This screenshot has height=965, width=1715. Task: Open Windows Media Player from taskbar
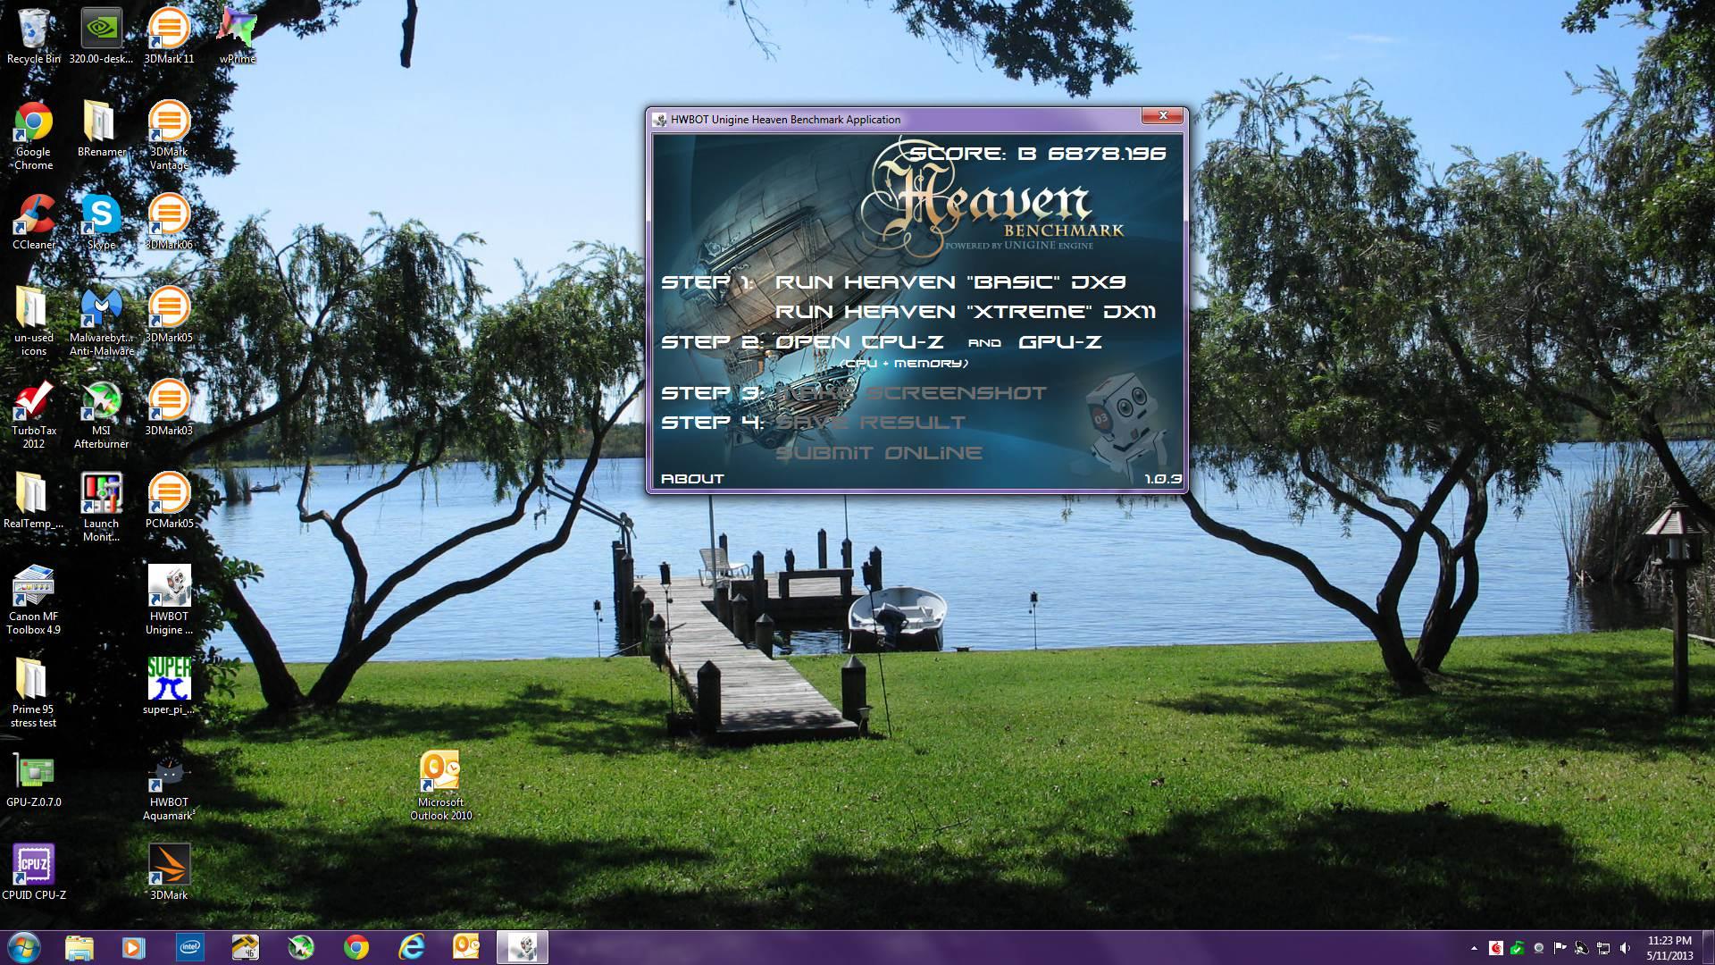134,947
